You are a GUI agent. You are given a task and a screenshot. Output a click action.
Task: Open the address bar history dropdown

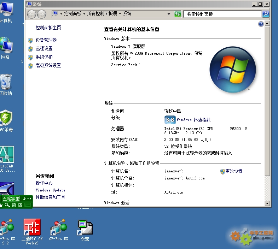point(169,14)
